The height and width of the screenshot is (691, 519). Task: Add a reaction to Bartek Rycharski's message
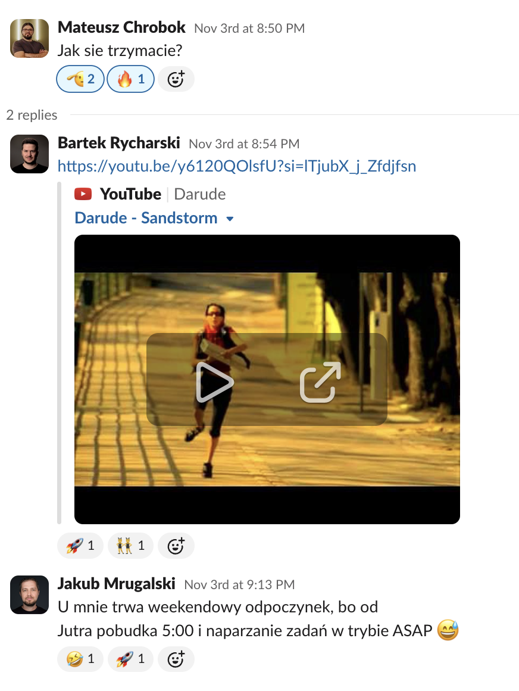click(x=176, y=546)
